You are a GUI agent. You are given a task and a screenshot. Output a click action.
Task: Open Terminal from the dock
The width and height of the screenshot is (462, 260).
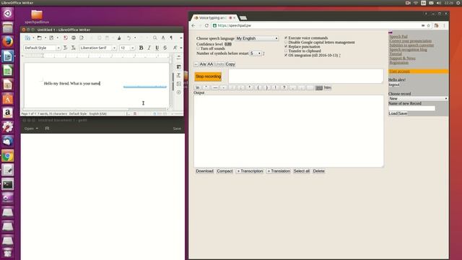tap(8, 185)
